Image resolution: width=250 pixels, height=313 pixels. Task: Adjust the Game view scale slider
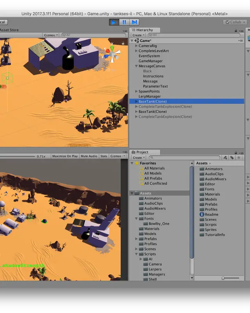tap(18, 156)
